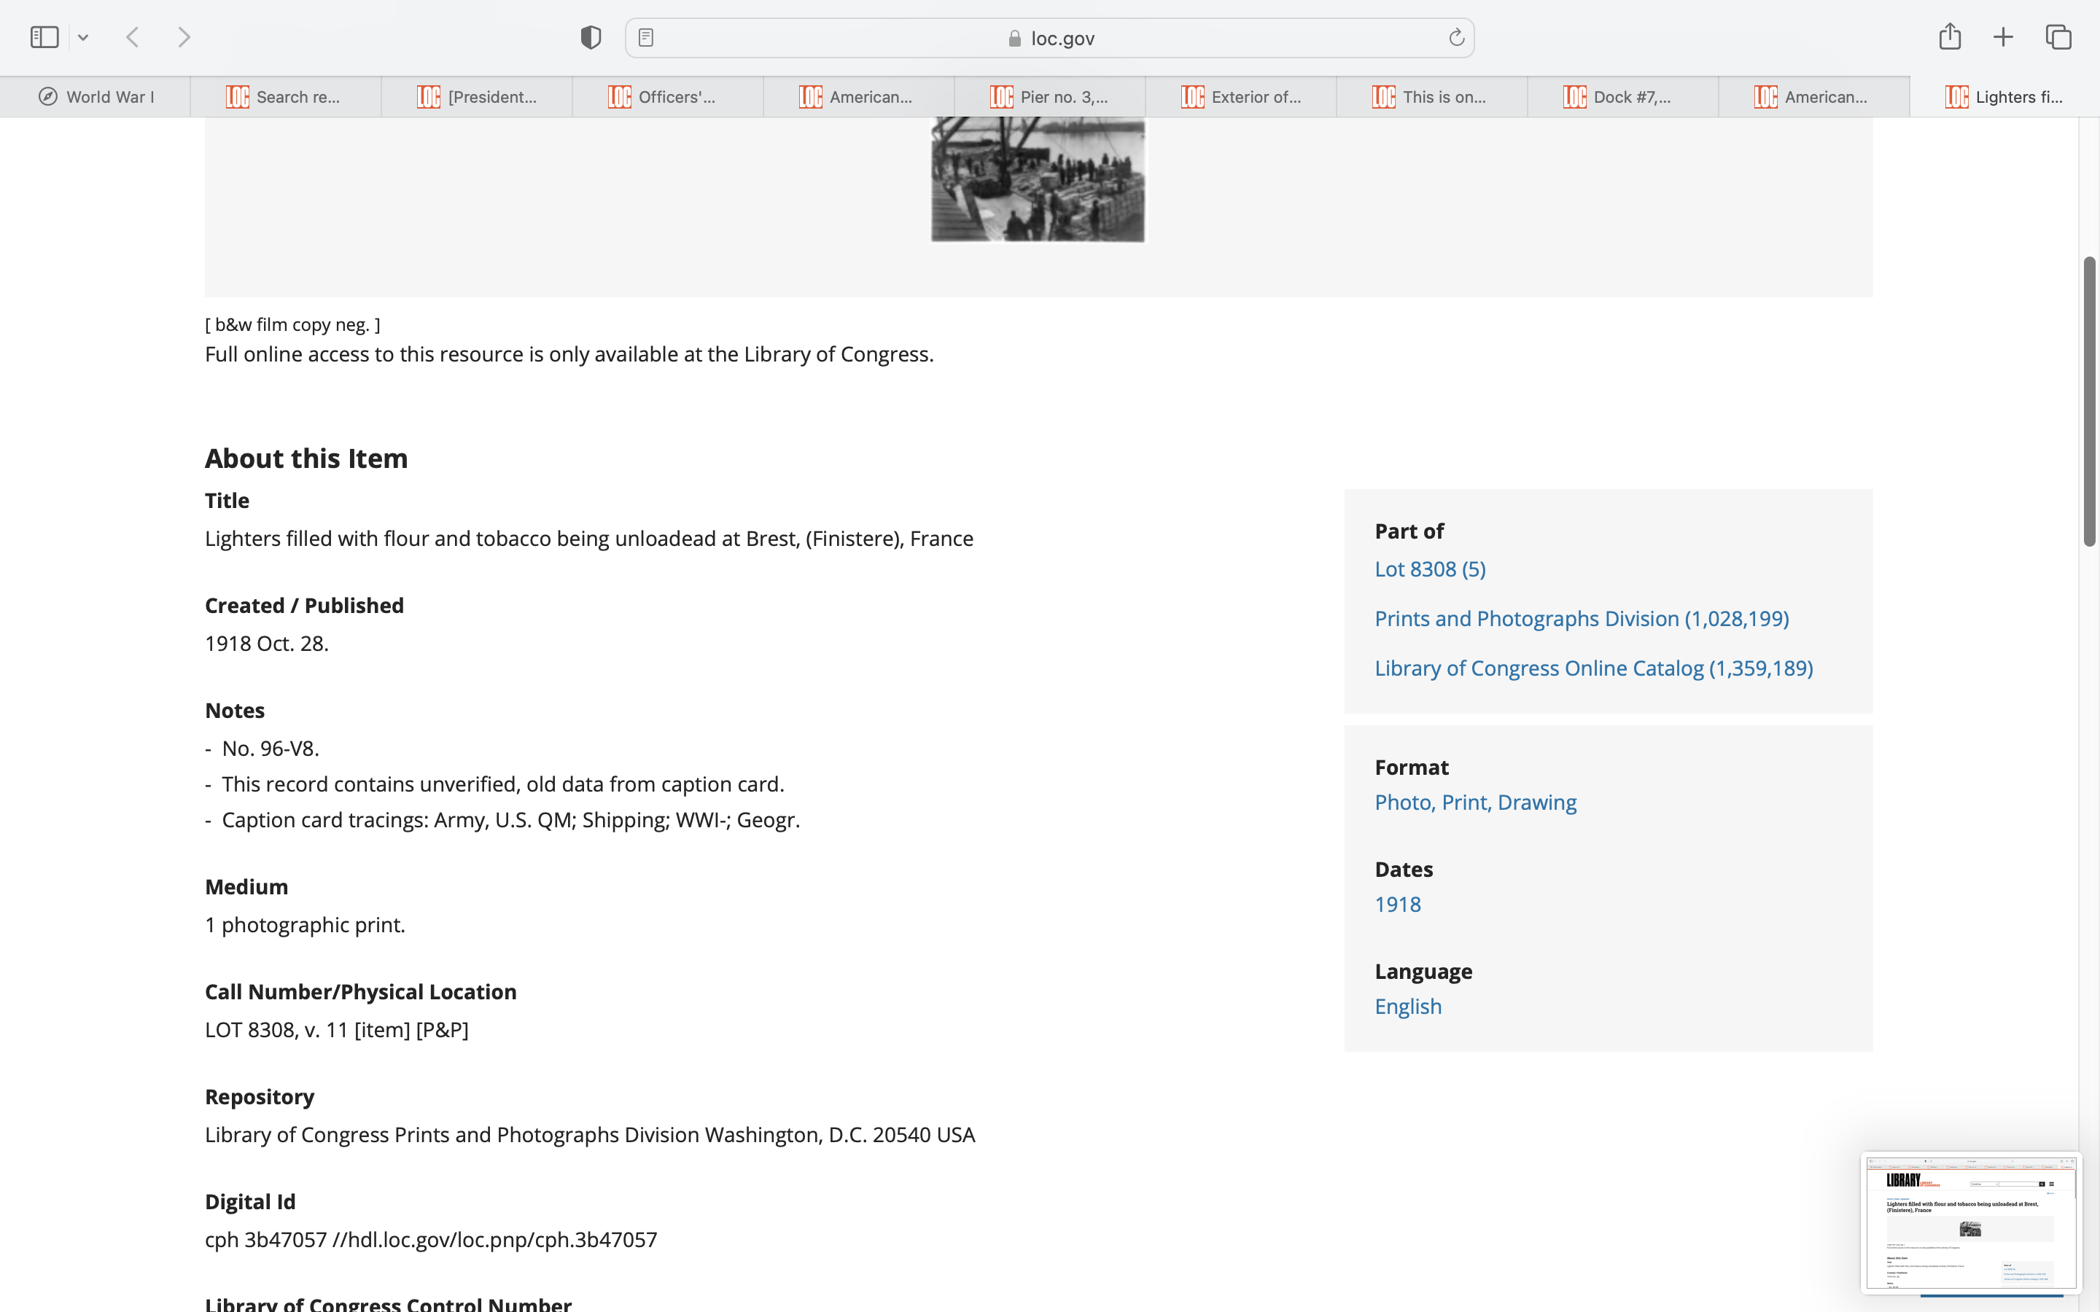Open the Lot 8308 (5) link
The image size is (2100, 1312).
(1429, 569)
